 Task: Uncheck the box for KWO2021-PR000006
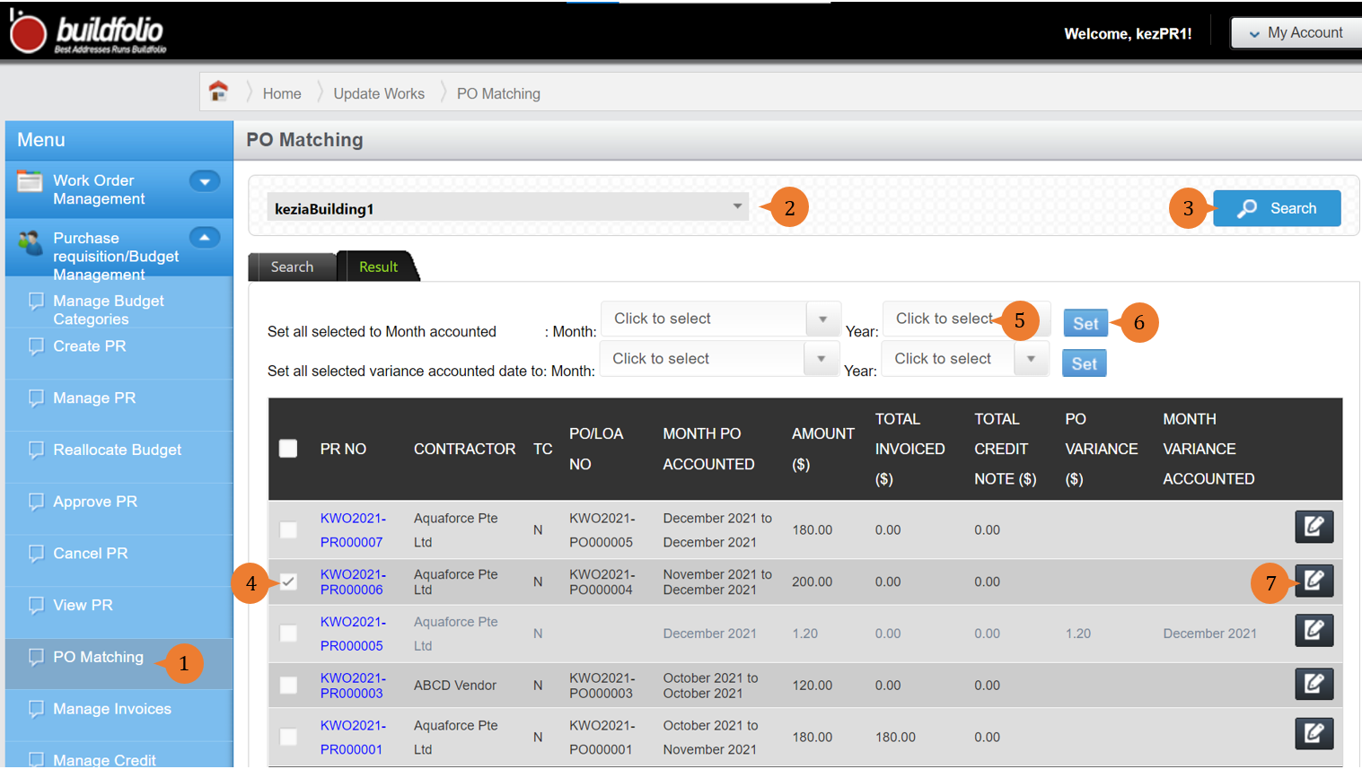288,581
